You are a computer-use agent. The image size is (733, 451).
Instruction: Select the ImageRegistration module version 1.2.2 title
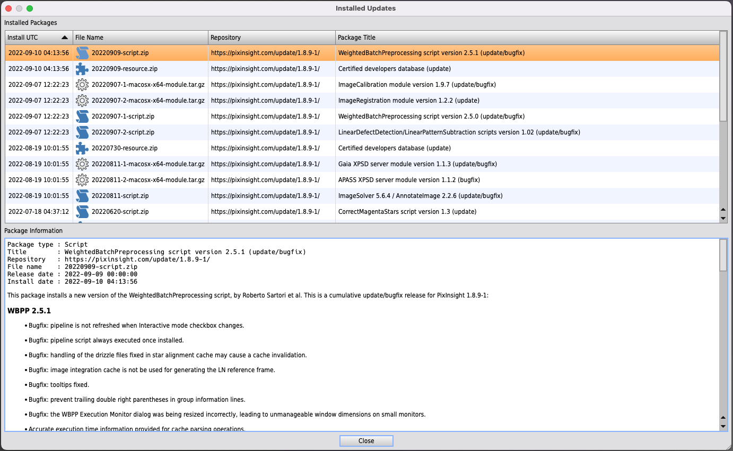[x=408, y=101]
